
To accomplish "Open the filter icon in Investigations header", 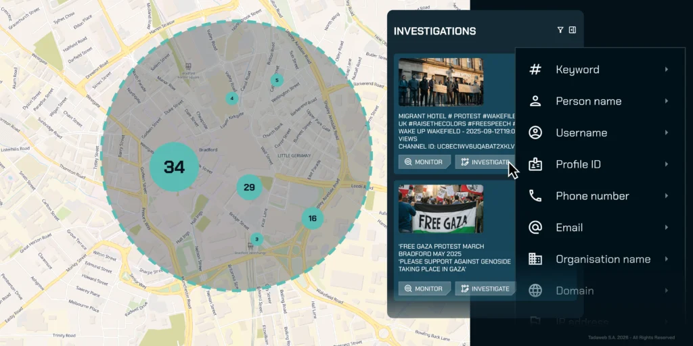I will coord(560,30).
